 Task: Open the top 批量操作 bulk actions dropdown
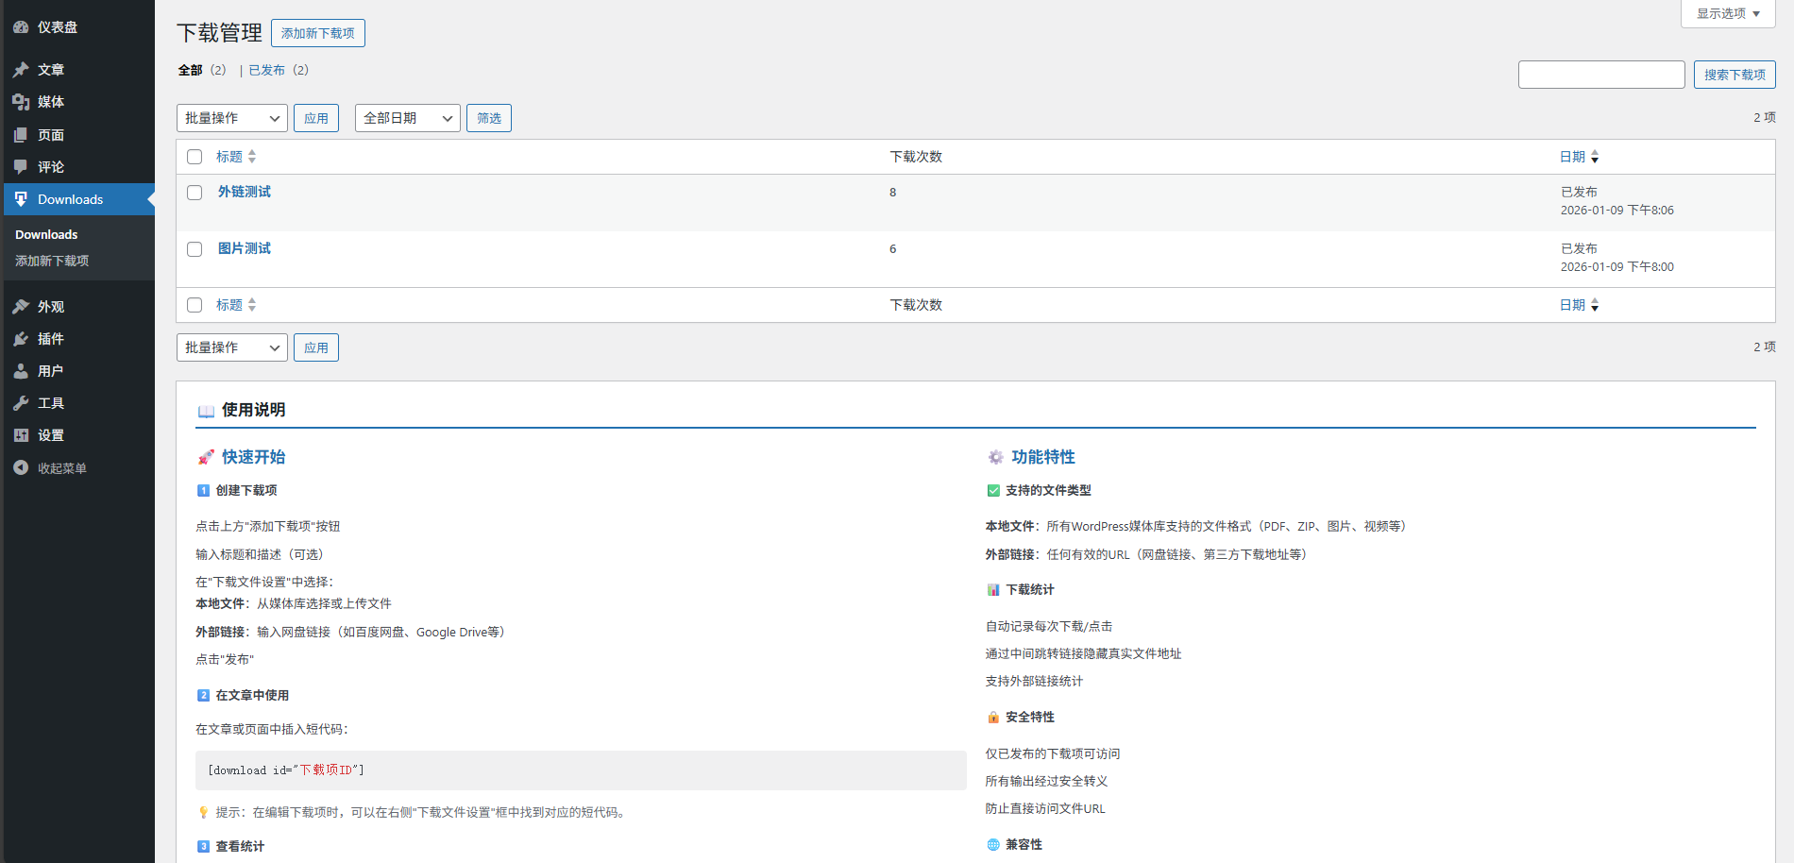point(231,118)
